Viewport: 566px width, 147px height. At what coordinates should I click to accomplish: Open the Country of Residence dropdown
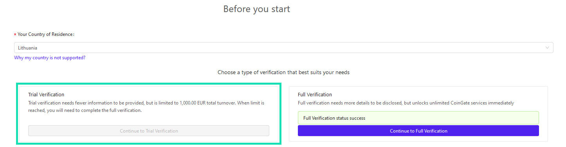pos(283,48)
